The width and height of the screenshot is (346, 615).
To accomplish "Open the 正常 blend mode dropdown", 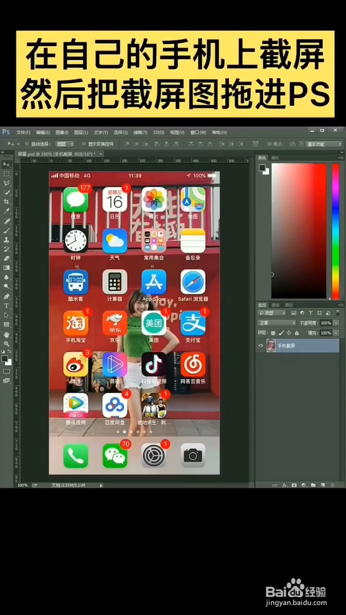I will pyautogui.click(x=277, y=323).
